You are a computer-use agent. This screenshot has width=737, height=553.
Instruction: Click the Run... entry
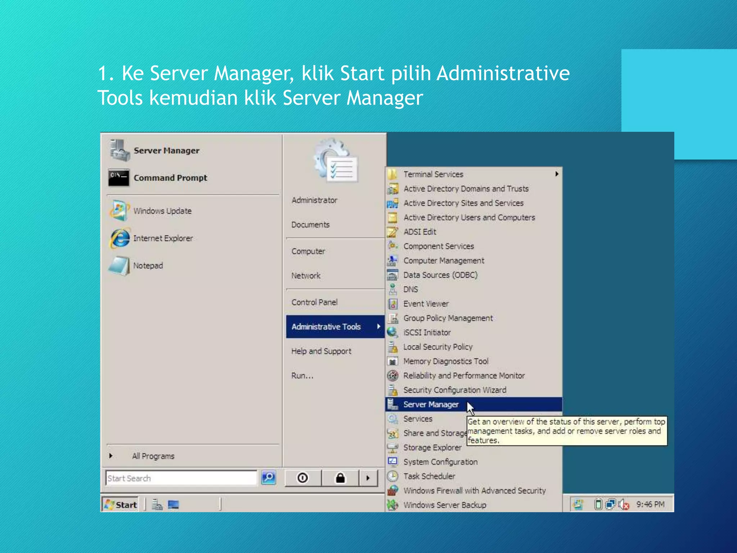302,376
